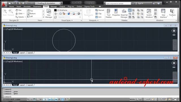The image size is (181, 102).
Task: Switch to the Parametric ribbon tab
Action: click(x=37, y=7)
